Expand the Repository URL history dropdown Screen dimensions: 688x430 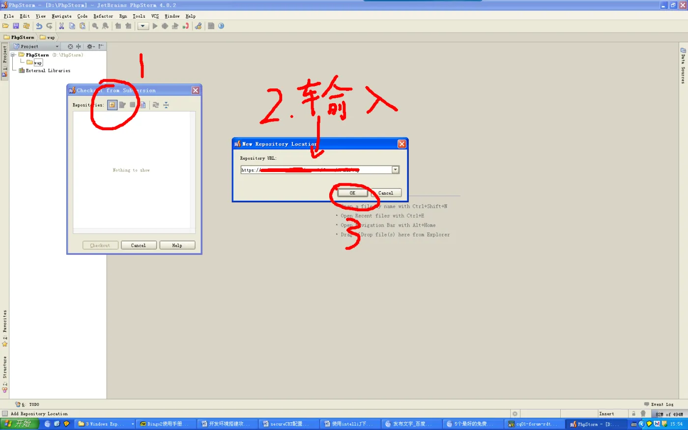point(395,170)
